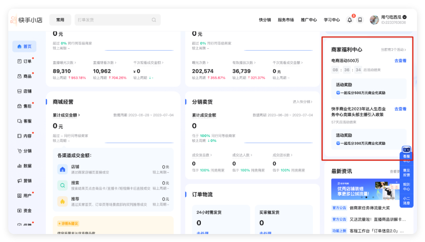Open 内容 content section in sidebar
This screenshot has height=242, width=425.
(24, 136)
